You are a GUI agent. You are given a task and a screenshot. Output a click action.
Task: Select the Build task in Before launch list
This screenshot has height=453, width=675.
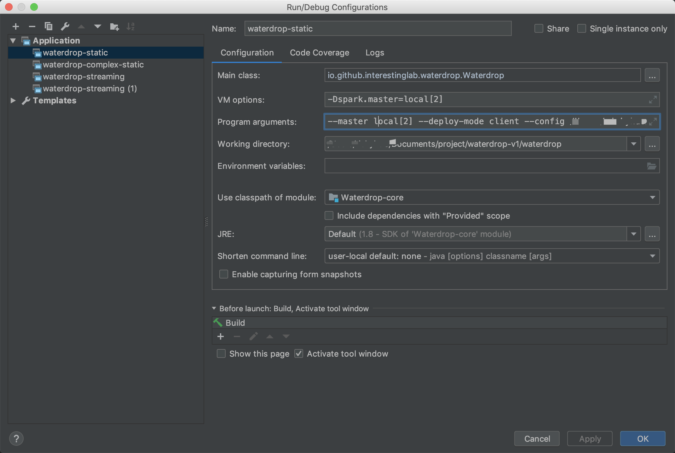coord(440,323)
